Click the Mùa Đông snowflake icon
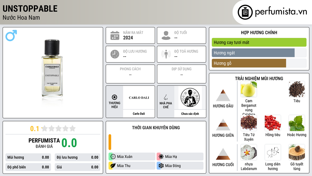This screenshot has height=176, width=312. (x=161, y=166)
